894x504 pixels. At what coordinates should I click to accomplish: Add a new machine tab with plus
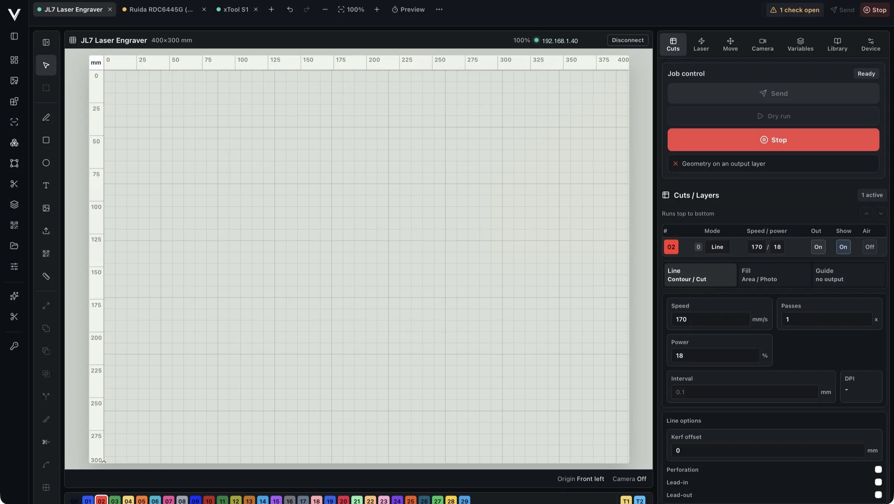point(271,10)
